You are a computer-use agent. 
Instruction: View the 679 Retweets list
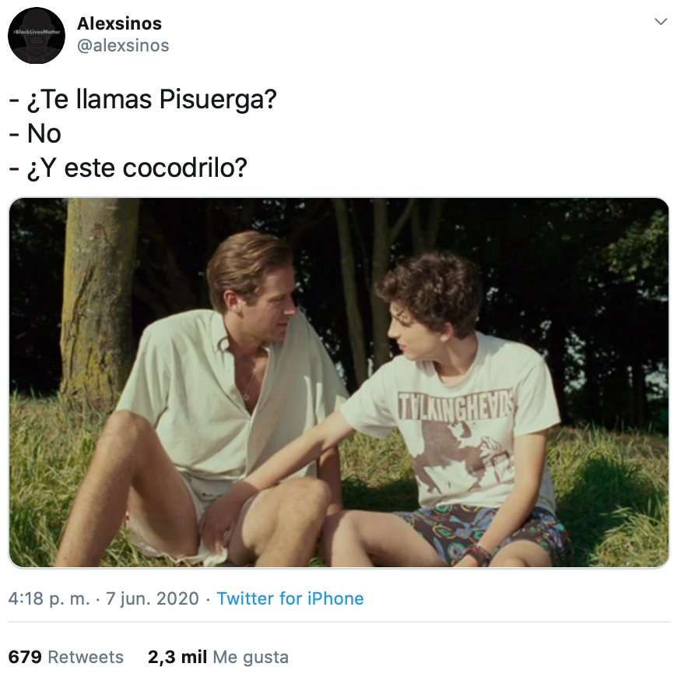(66, 657)
